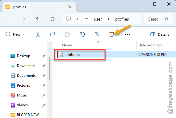Image resolution: width=176 pixels, height=118 pixels.
Task: Click the Share icon in toolbar
Action: (97, 34)
